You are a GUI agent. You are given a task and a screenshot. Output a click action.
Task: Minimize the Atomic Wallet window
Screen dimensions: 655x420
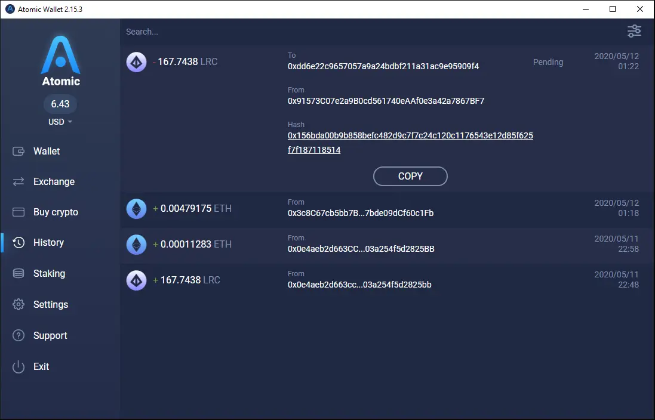point(586,9)
